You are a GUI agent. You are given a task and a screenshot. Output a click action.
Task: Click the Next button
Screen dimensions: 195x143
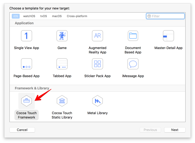(x=175, y=130)
